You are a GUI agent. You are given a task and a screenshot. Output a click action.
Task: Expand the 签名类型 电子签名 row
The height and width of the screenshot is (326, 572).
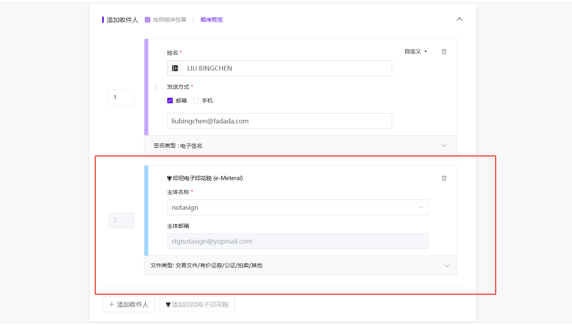pyautogui.click(x=301, y=145)
